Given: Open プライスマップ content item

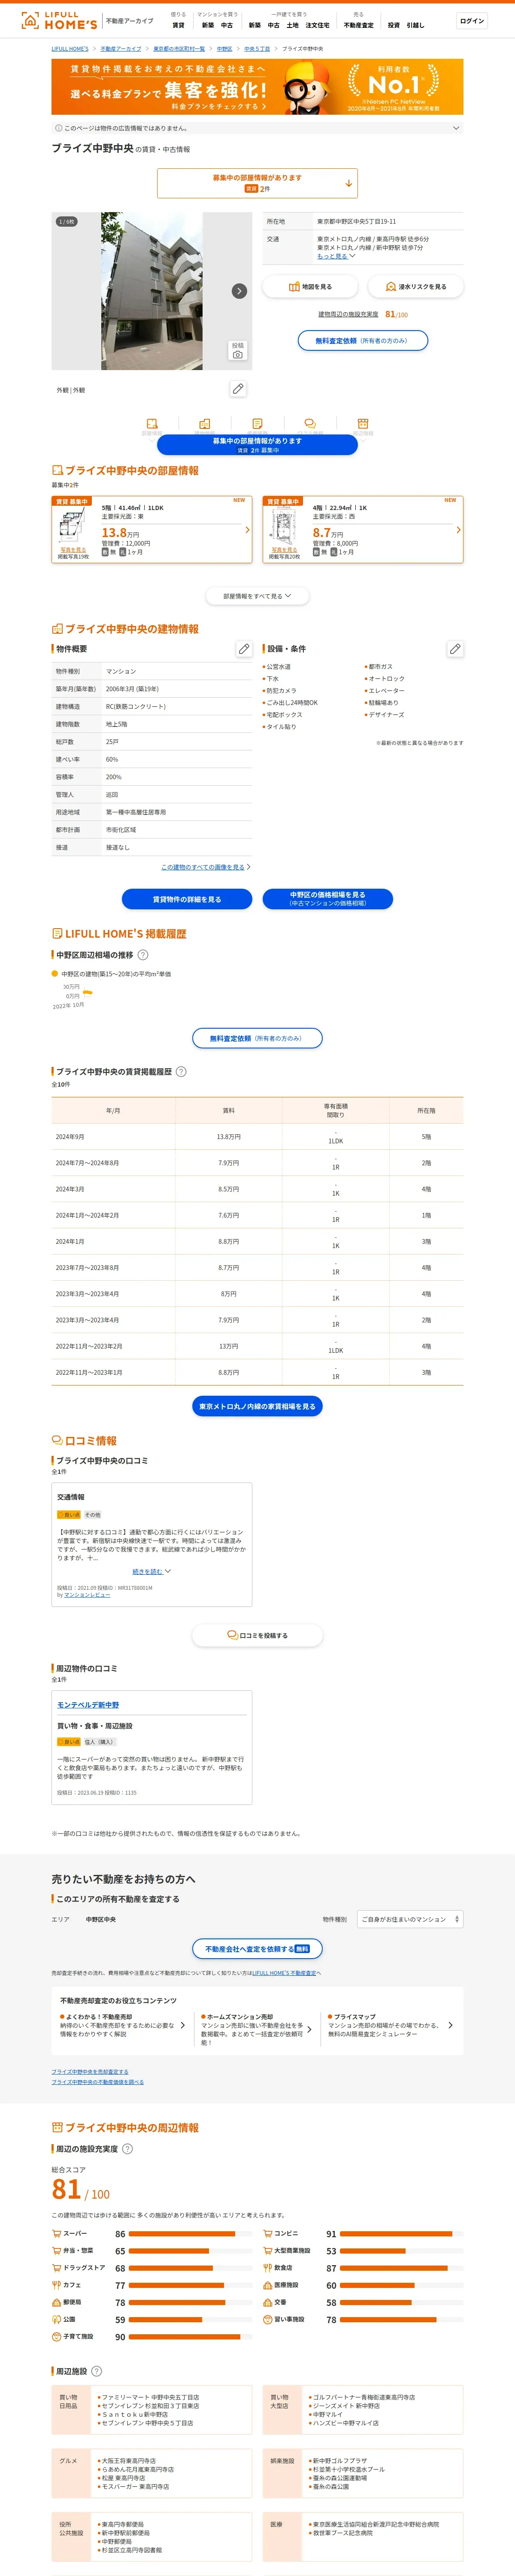Looking at the screenshot, I should click(390, 2026).
